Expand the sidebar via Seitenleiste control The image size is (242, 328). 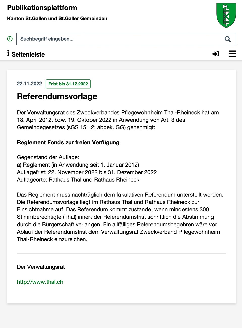tap(28, 54)
